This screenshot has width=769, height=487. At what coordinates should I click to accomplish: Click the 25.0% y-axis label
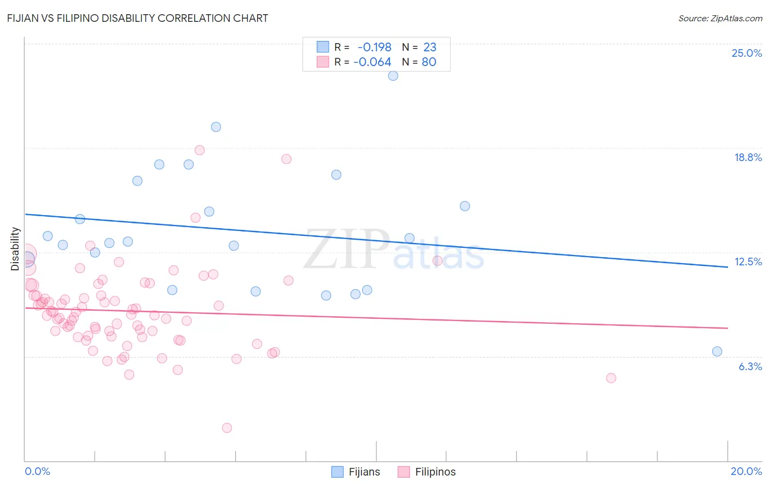pos(747,53)
